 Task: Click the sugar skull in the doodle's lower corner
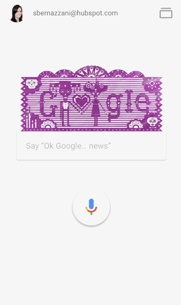tap(152, 121)
